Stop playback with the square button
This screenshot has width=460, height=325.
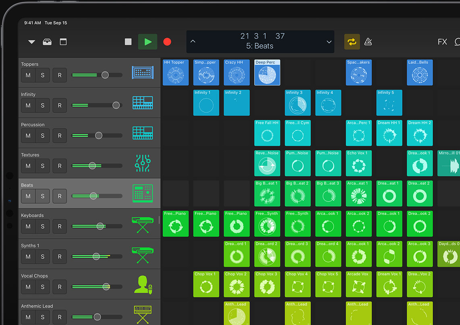coord(128,42)
